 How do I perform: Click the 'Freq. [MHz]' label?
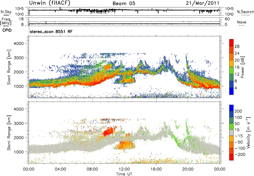(6, 22)
